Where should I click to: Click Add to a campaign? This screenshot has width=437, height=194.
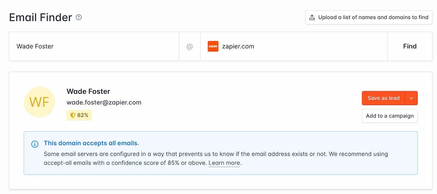[x=390, y=116]
